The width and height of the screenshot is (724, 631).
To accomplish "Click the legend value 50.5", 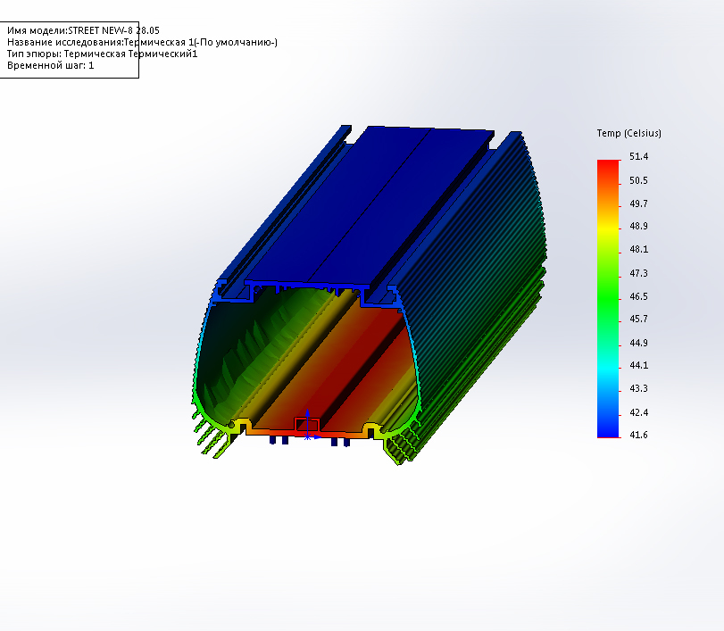I will point(638,180).
